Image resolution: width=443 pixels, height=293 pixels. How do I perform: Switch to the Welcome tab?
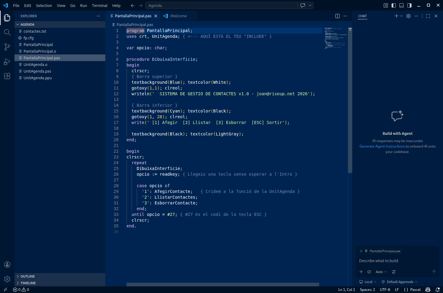(178, 16)
